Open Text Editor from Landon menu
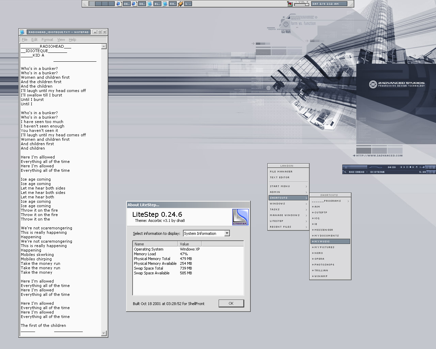The width and height of the screenshot is (436, 349). click(288, 178)
